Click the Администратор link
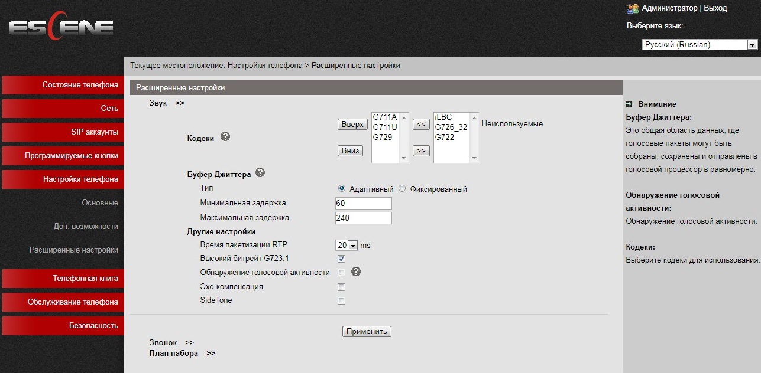 point(669,8)
